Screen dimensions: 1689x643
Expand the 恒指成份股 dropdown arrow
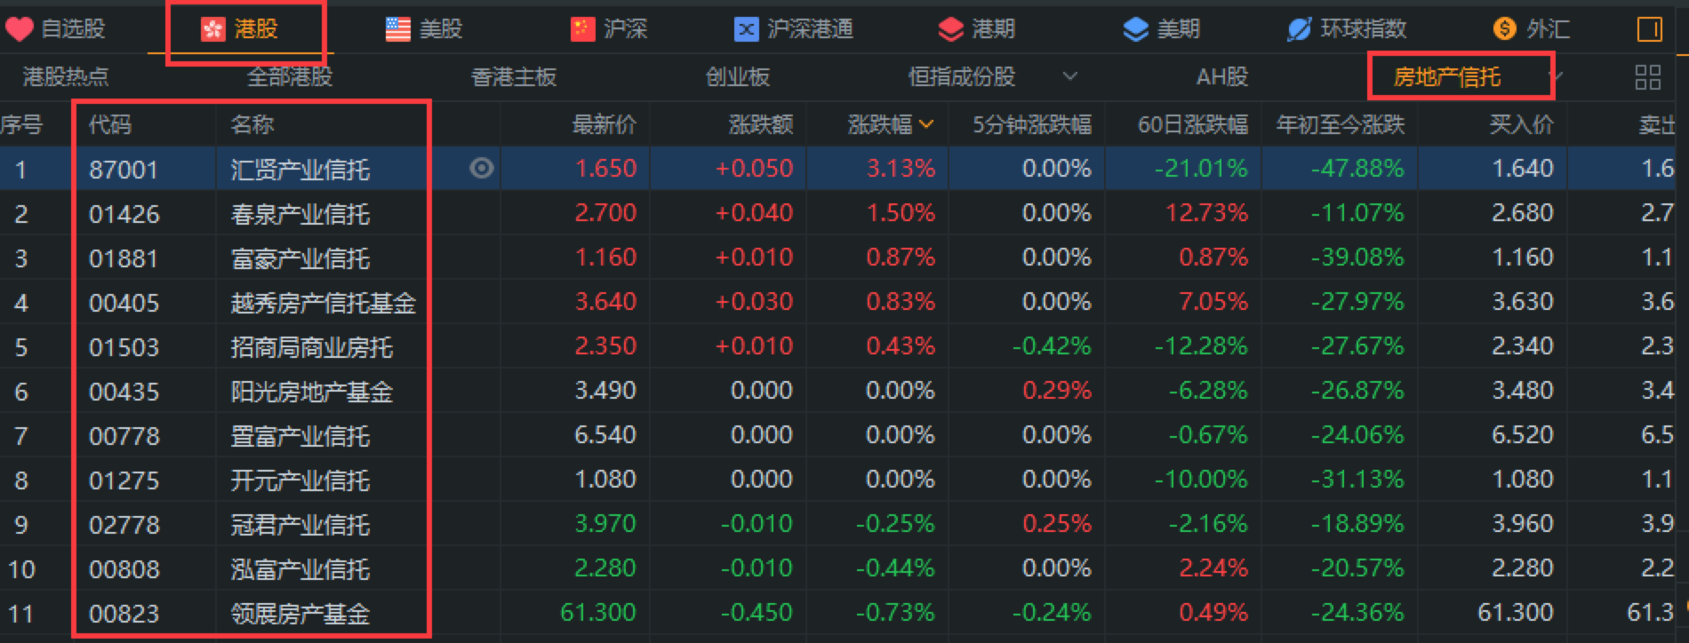1070,76
